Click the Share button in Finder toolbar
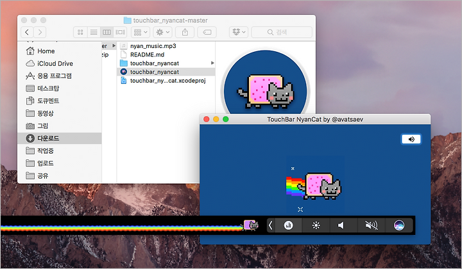The height and width of the screenshot is (269, 462). (x=185, y=32)
